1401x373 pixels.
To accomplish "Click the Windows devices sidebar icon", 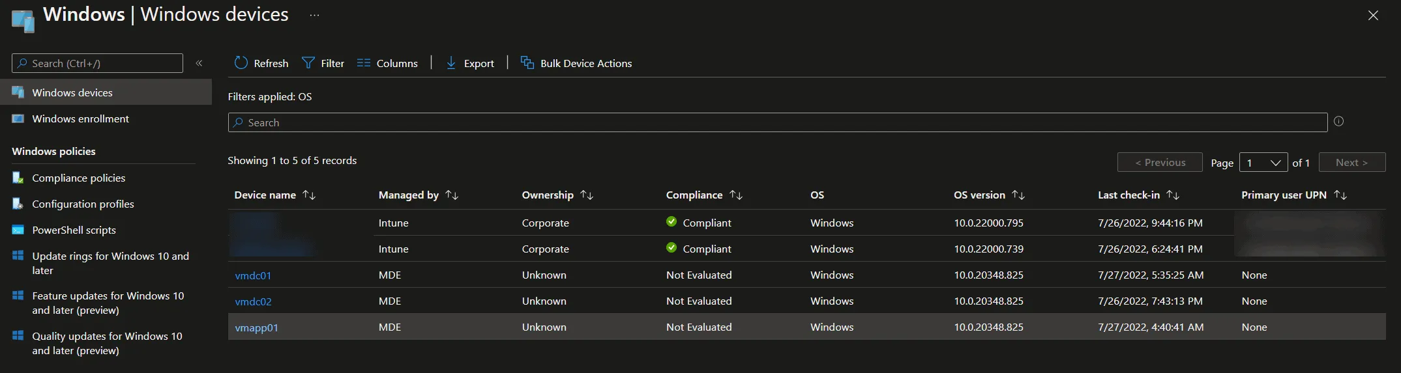I will pyautogui.click(x=18, y=92).
